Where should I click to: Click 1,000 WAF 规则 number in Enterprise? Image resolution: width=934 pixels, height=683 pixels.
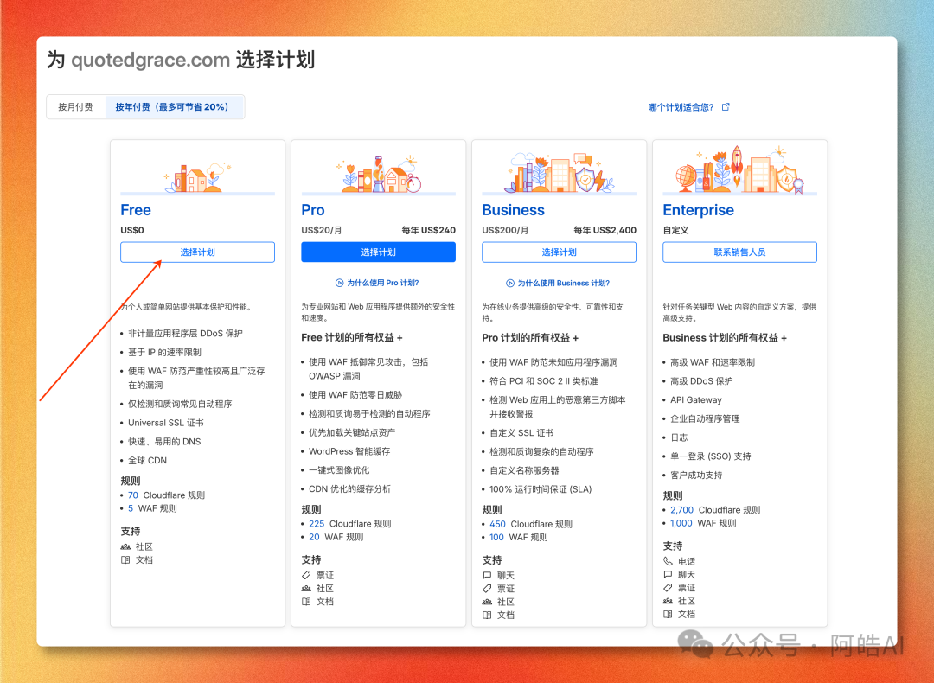[x=681, y=523]
